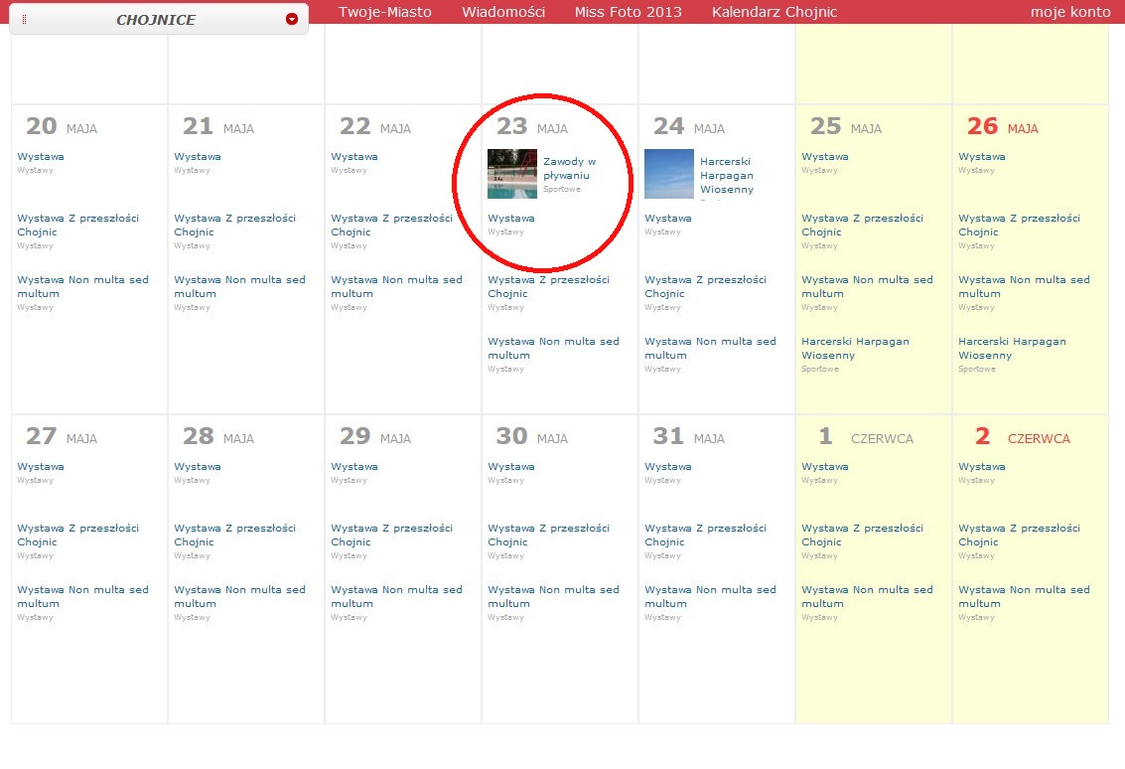
Task: Open blue sky thumbnail on 24 Maja
Action: (x=668, y=174)
